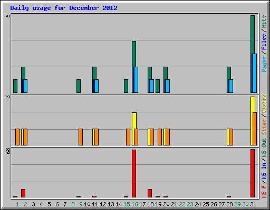Click the 'Pages' legend label

coord(264,64)
